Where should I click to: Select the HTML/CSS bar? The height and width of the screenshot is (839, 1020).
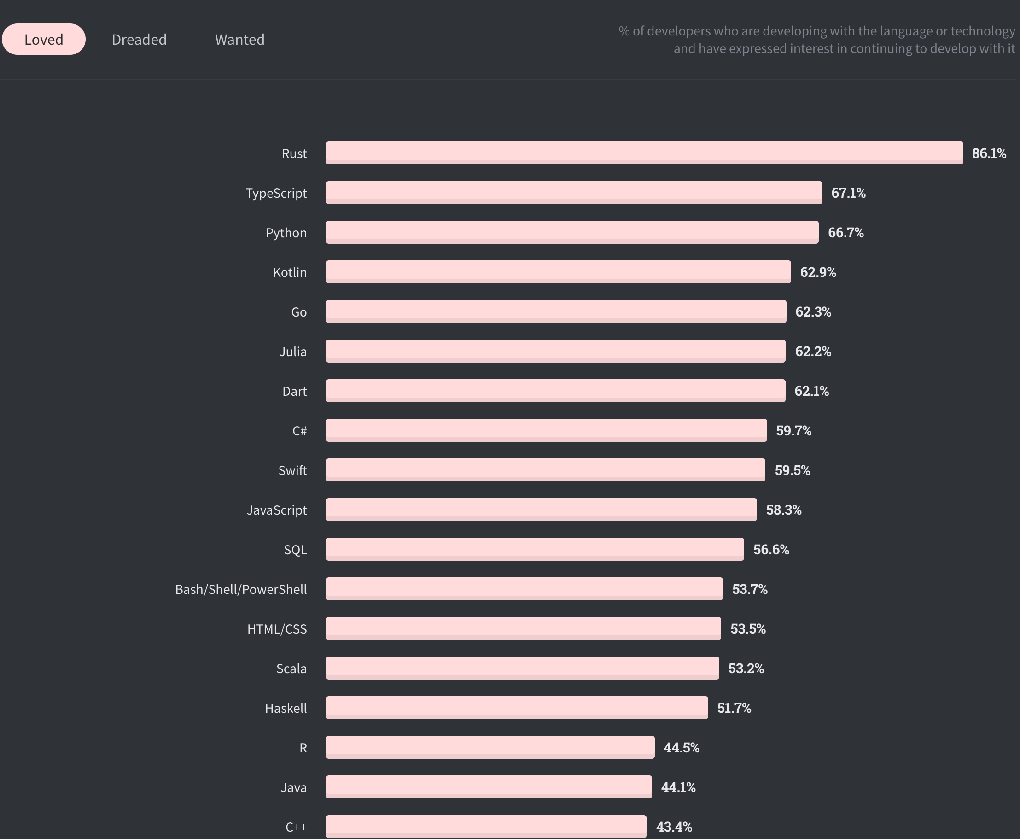tap(522, 629)
